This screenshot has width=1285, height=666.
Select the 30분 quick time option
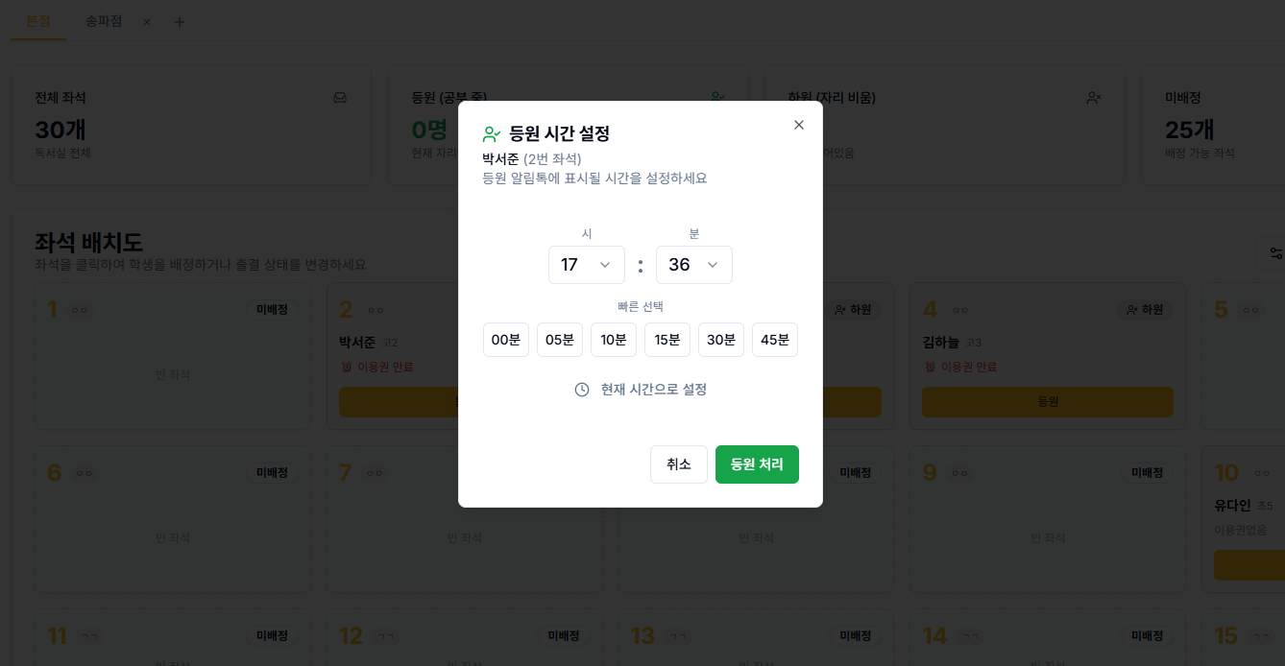(721, 340)
